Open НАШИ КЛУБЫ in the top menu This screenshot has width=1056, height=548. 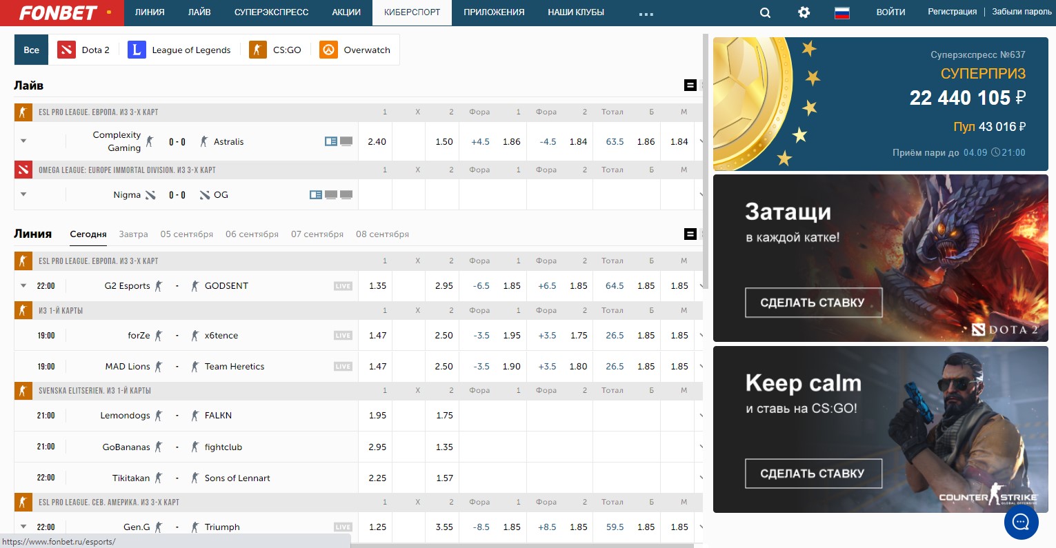[x=576, y=12]
